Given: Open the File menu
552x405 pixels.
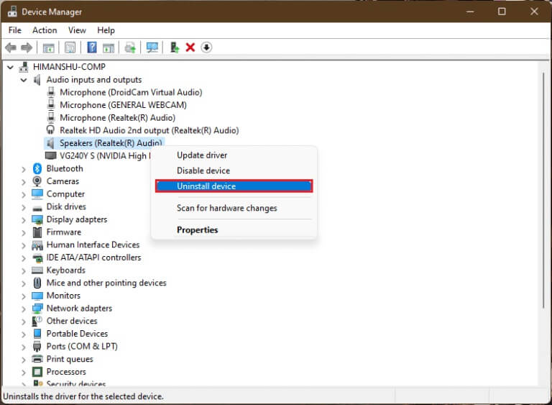Looking at the screenshot, I should point(15,30).
